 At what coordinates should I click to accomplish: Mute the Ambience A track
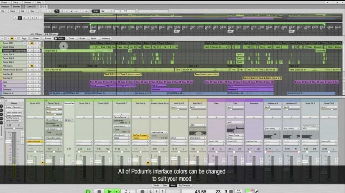32,93
